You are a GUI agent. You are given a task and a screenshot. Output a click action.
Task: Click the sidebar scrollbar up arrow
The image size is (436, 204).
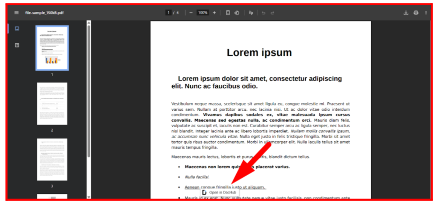(x=89, y=22)
